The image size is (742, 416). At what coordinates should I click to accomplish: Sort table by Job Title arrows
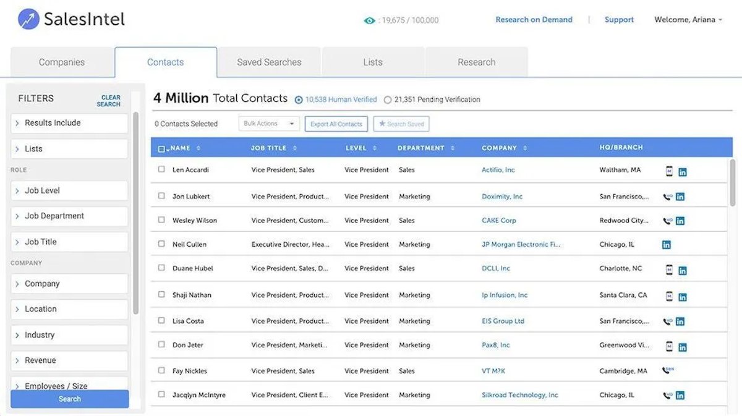[295, 148]
